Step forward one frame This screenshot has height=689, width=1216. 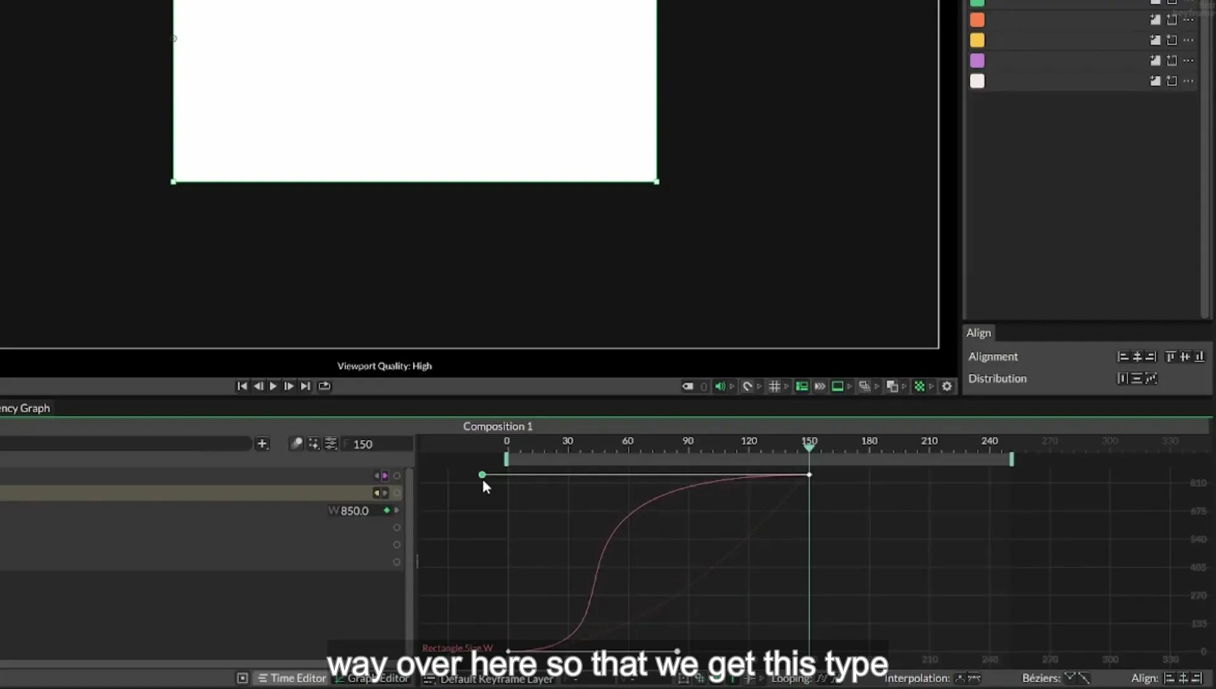pyautogui.click(x=289, y=386)
